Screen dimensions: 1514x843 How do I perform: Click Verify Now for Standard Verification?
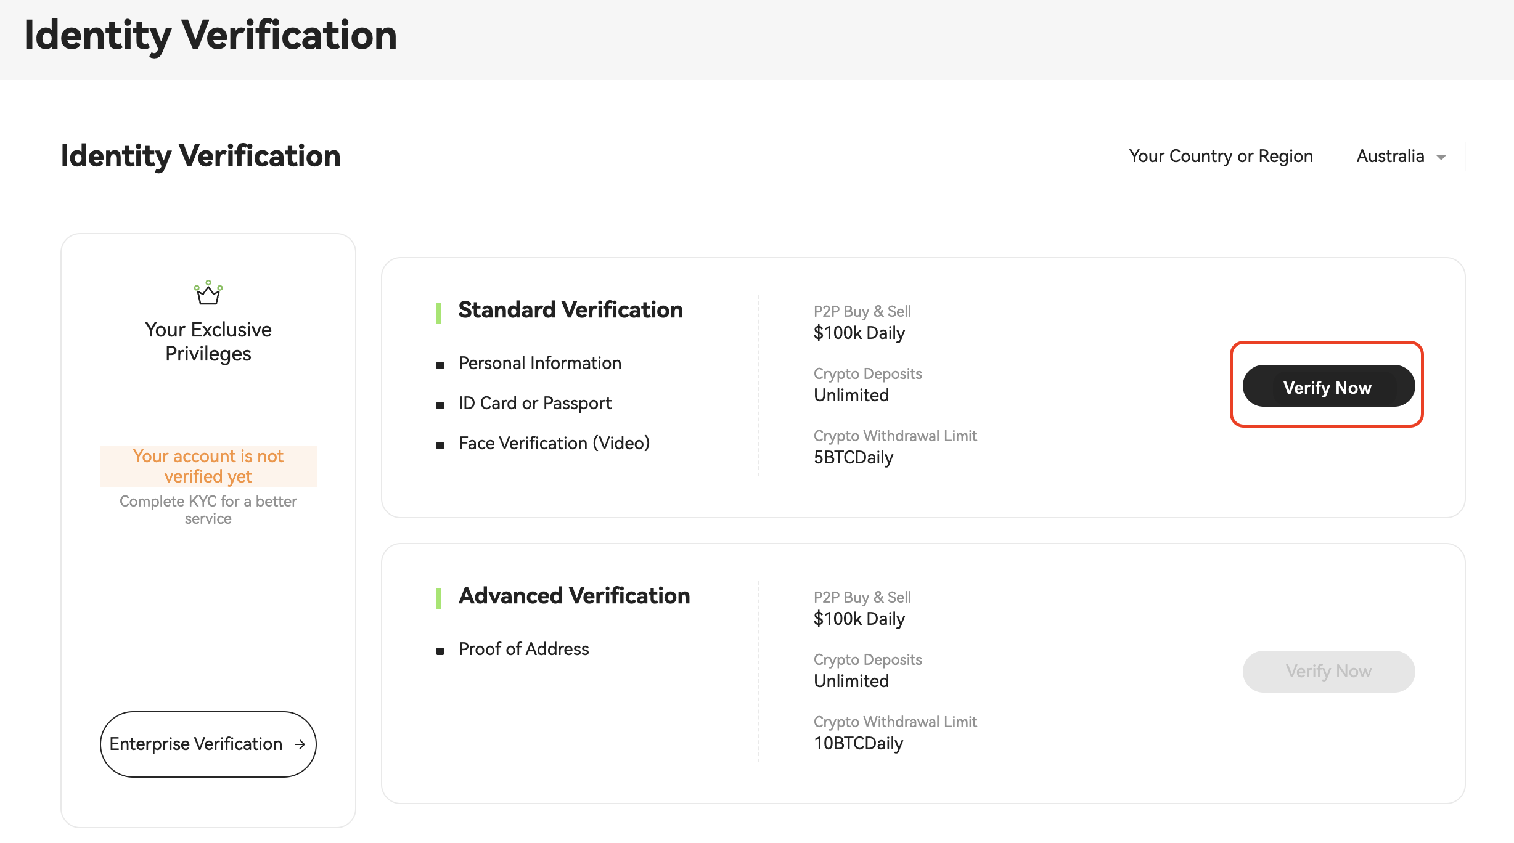(x=1328, y=386)
